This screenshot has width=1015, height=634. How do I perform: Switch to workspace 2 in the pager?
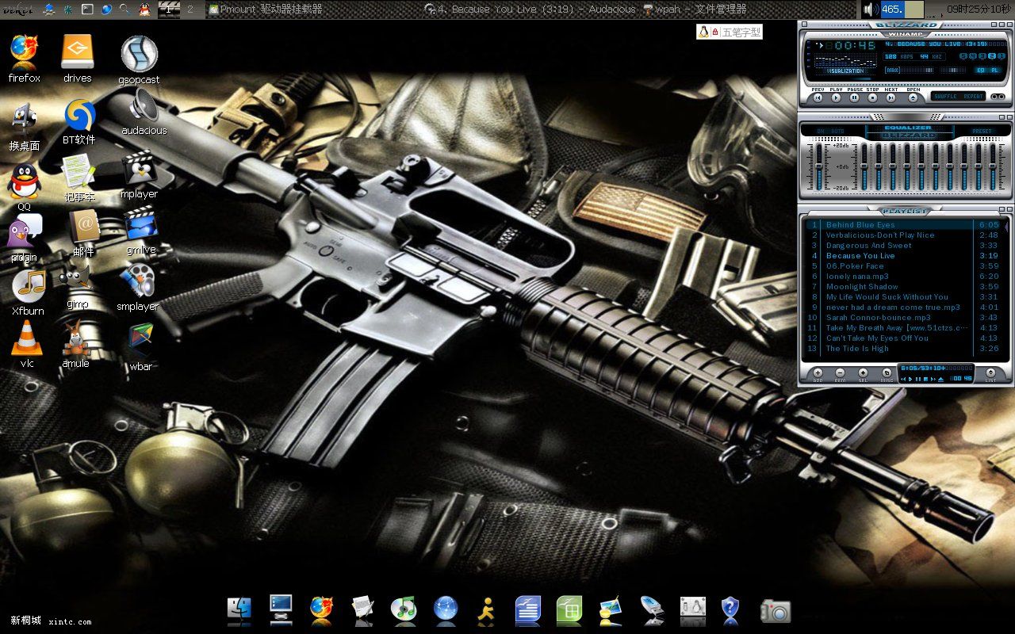[190, 10]
